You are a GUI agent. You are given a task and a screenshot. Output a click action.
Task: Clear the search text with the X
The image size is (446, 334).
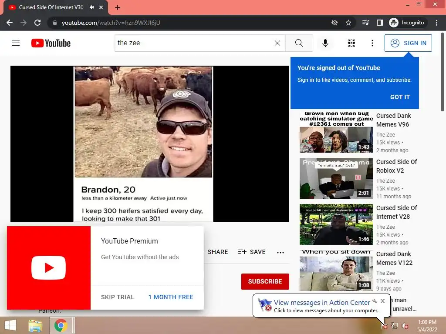click(277, 43)
